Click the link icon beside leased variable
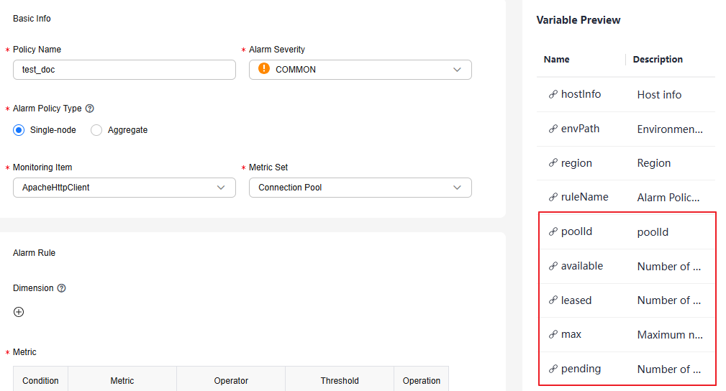 coord(553,300)
